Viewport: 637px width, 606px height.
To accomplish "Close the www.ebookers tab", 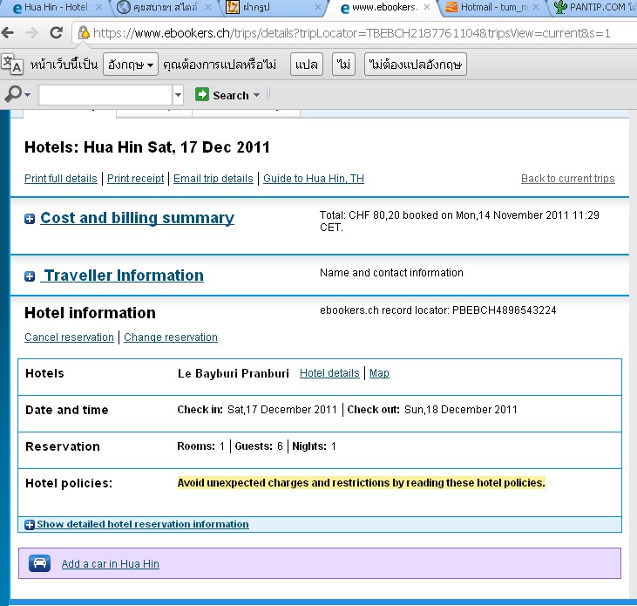I will (427, 7).
